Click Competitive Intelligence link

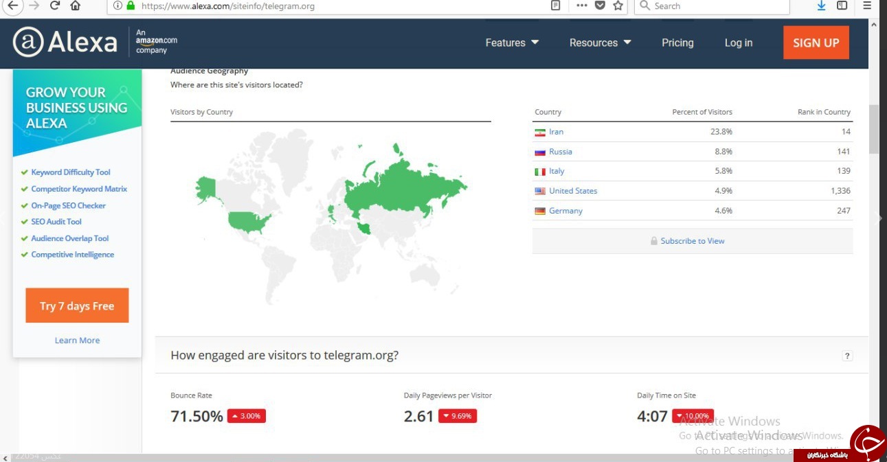point(73,255)
